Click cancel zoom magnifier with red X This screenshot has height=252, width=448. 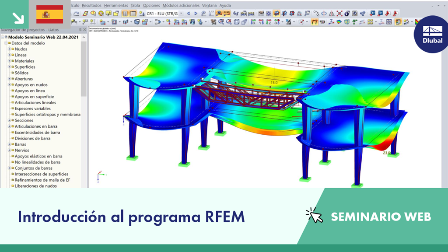pyautogui.click(x=229, y=22)
